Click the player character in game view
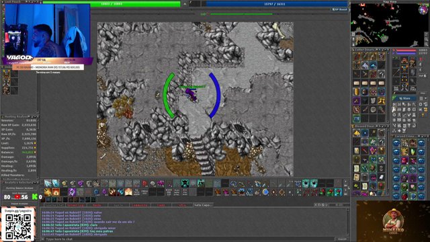 (191, 95)
